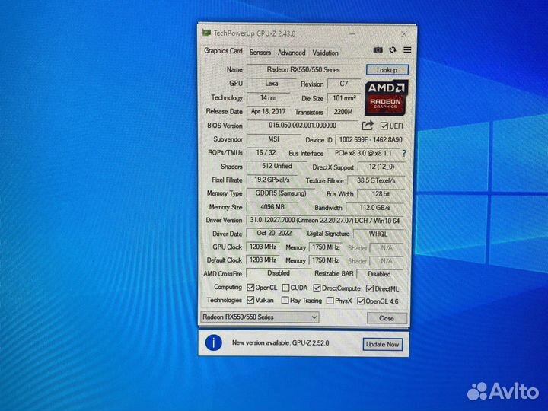This screenshot has height=411, width=548.
Task: Click the Subvendor value MSI
Action: tap(273, 139)
